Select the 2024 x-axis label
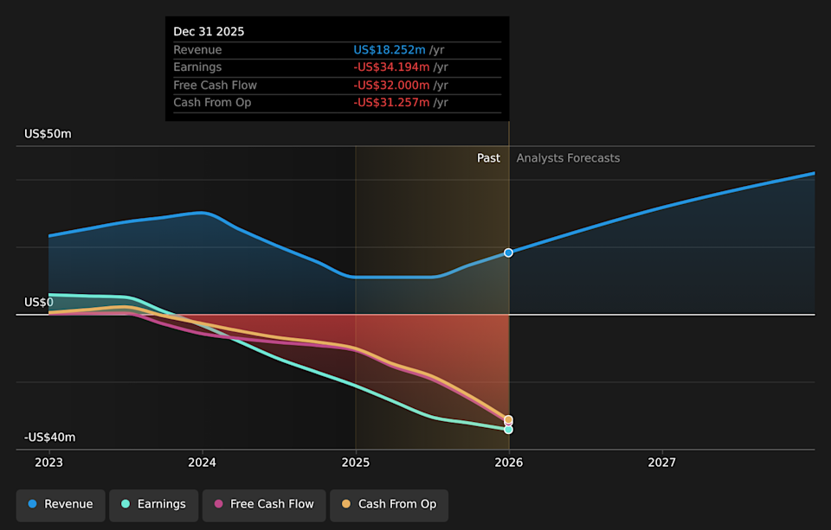 pyautogui.click(x=202, y=463)
